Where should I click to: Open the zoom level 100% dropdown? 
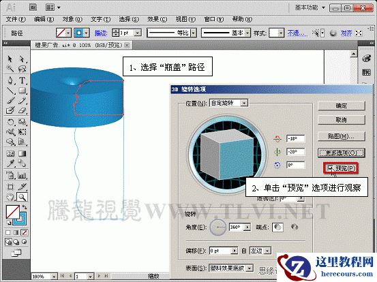click(55, 277)
